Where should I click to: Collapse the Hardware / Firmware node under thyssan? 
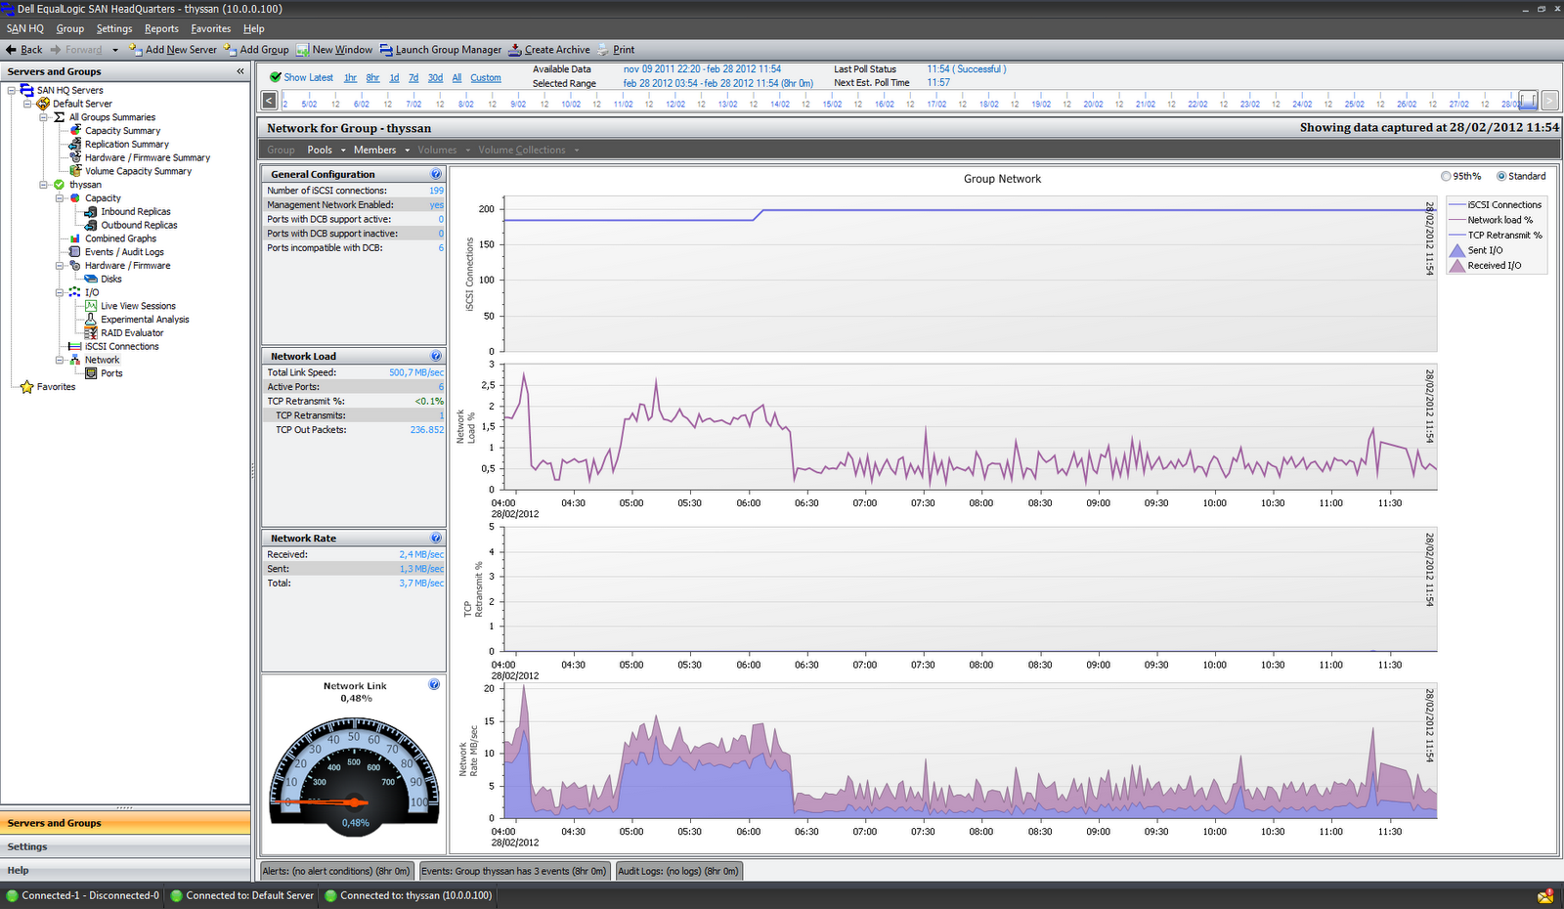click(59, 266)
